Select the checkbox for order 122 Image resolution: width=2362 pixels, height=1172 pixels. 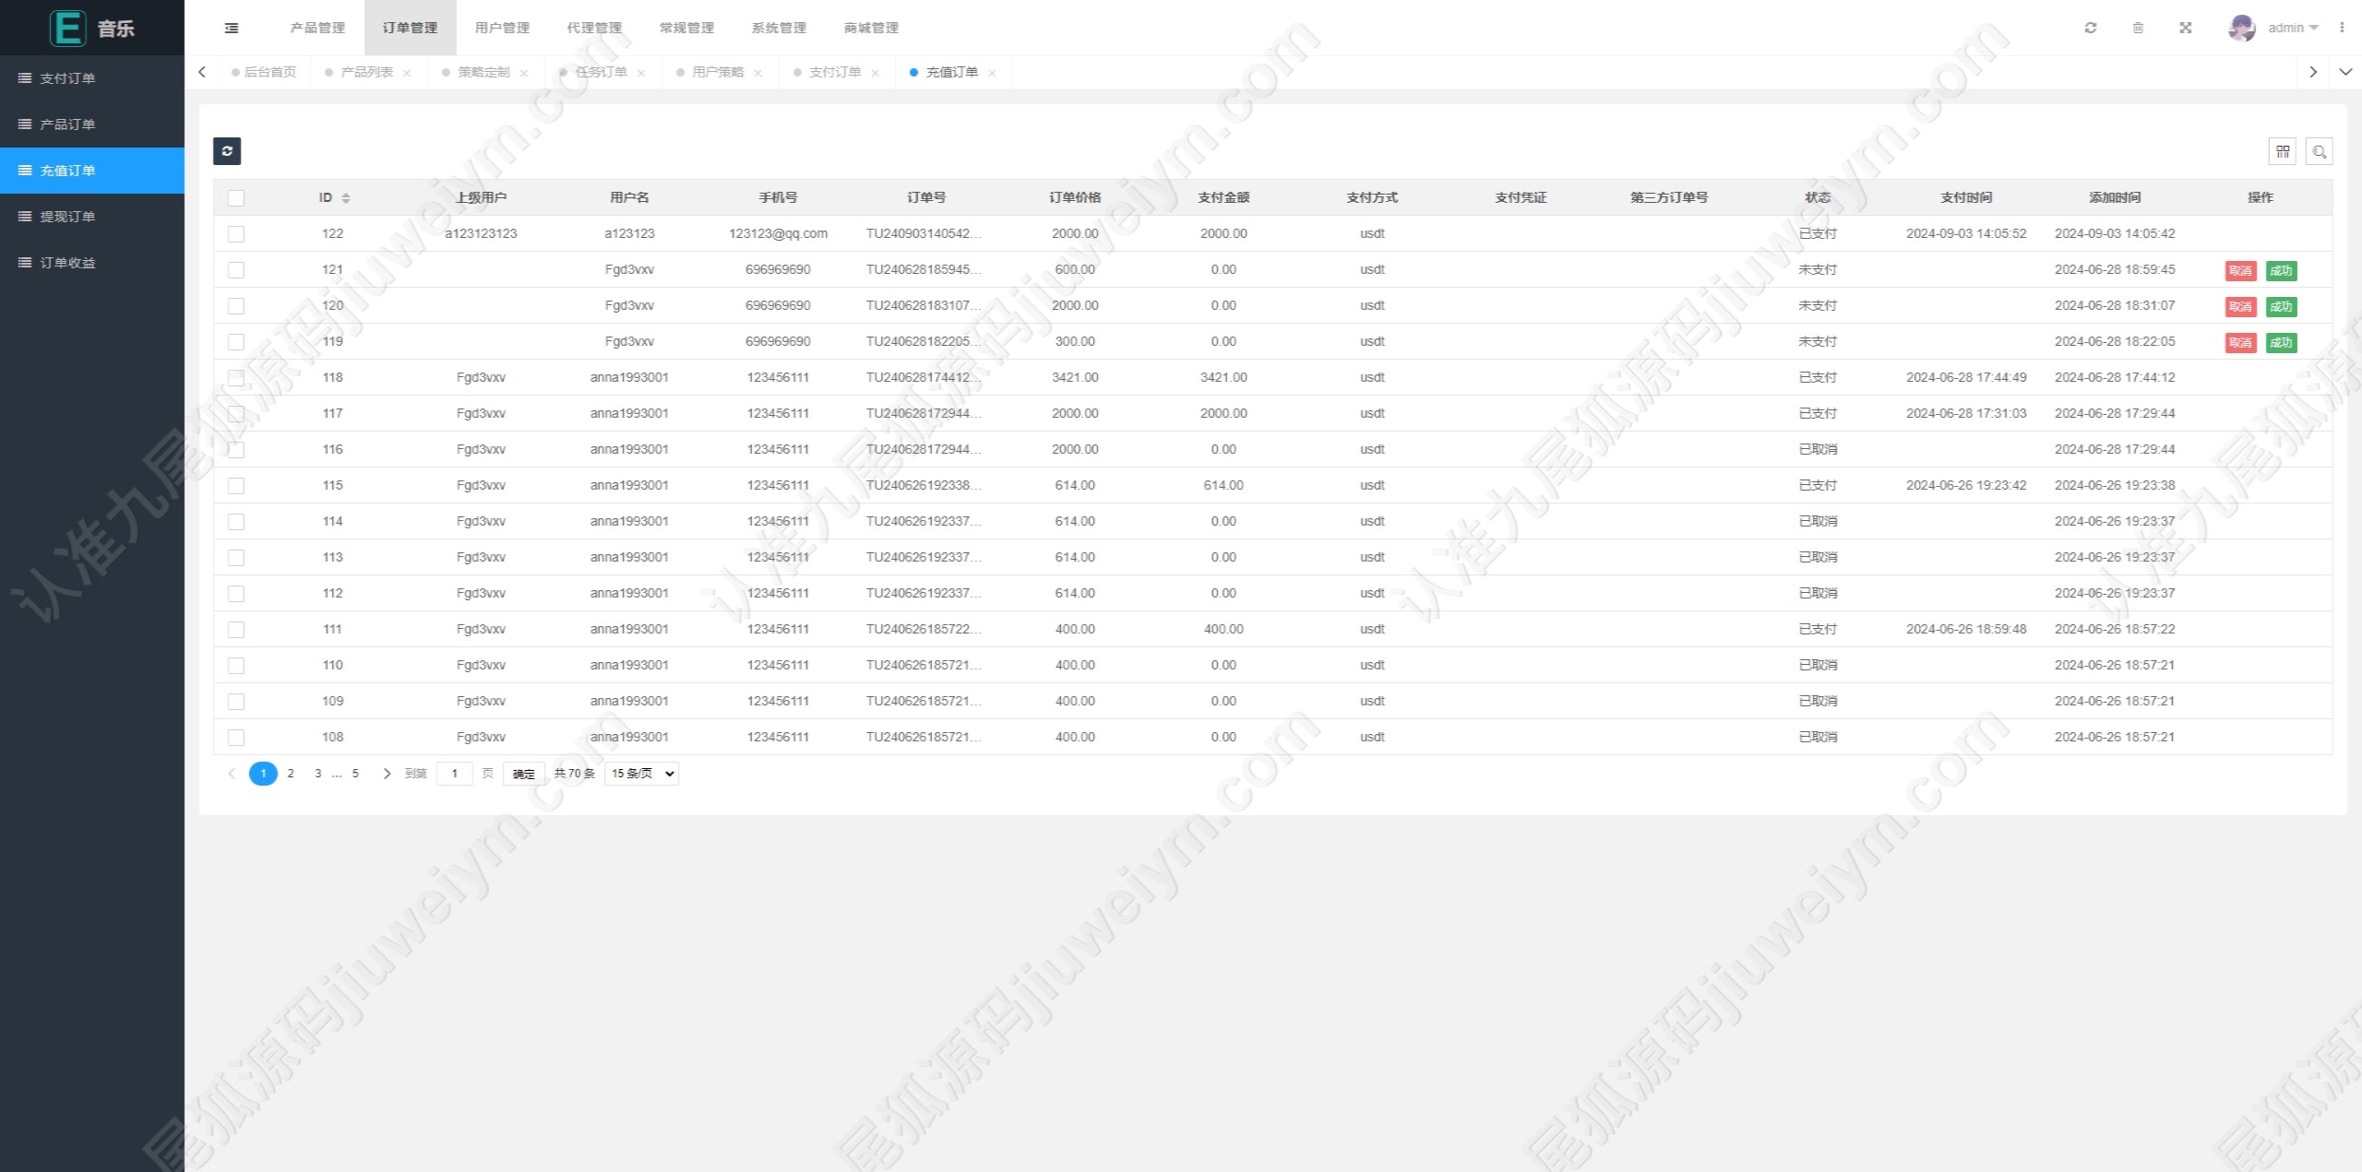click(x=236, y=234)
